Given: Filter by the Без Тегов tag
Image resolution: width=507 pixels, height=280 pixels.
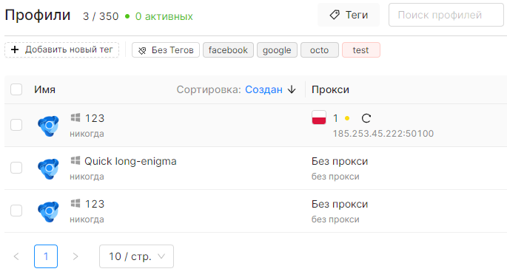Looking at the screenshot, I should 166,50.
